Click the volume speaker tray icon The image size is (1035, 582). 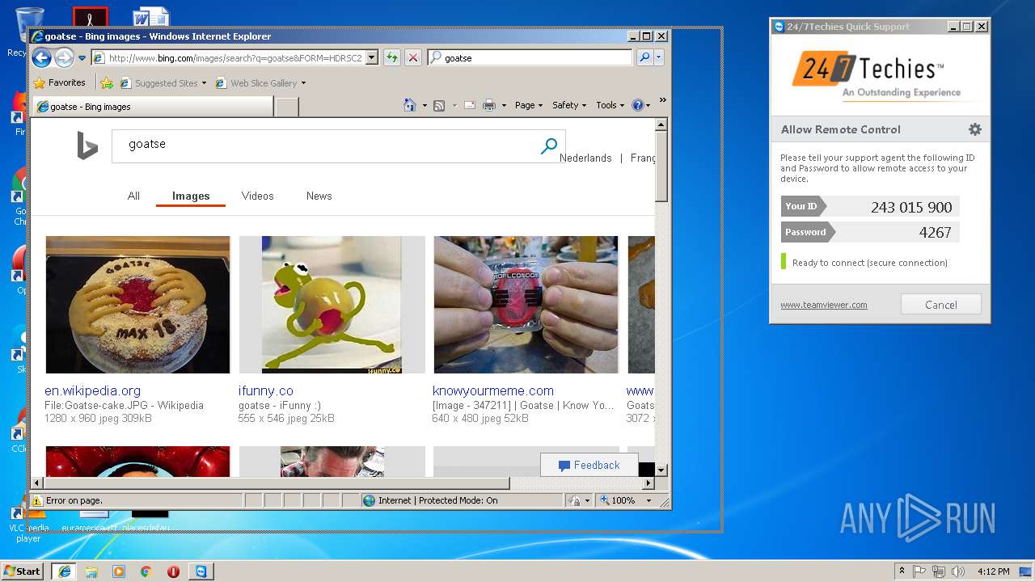pos(958,571)
